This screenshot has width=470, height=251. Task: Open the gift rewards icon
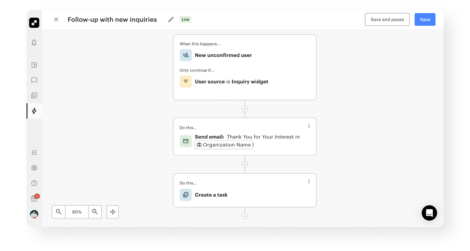pyautogui.click(x=34, y=198)
